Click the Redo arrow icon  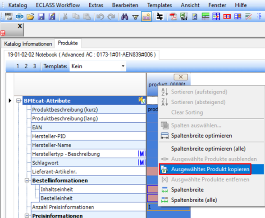(x=111, y=17)
